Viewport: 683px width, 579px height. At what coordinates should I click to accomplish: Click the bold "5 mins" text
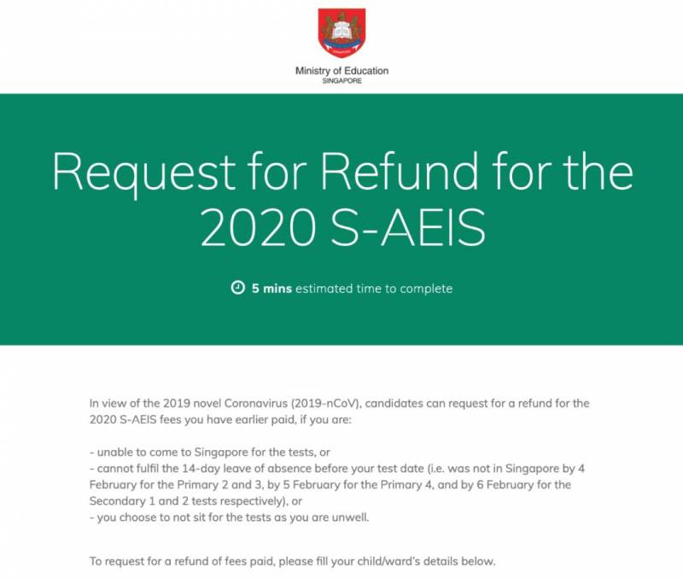click(x=271, y=289)
